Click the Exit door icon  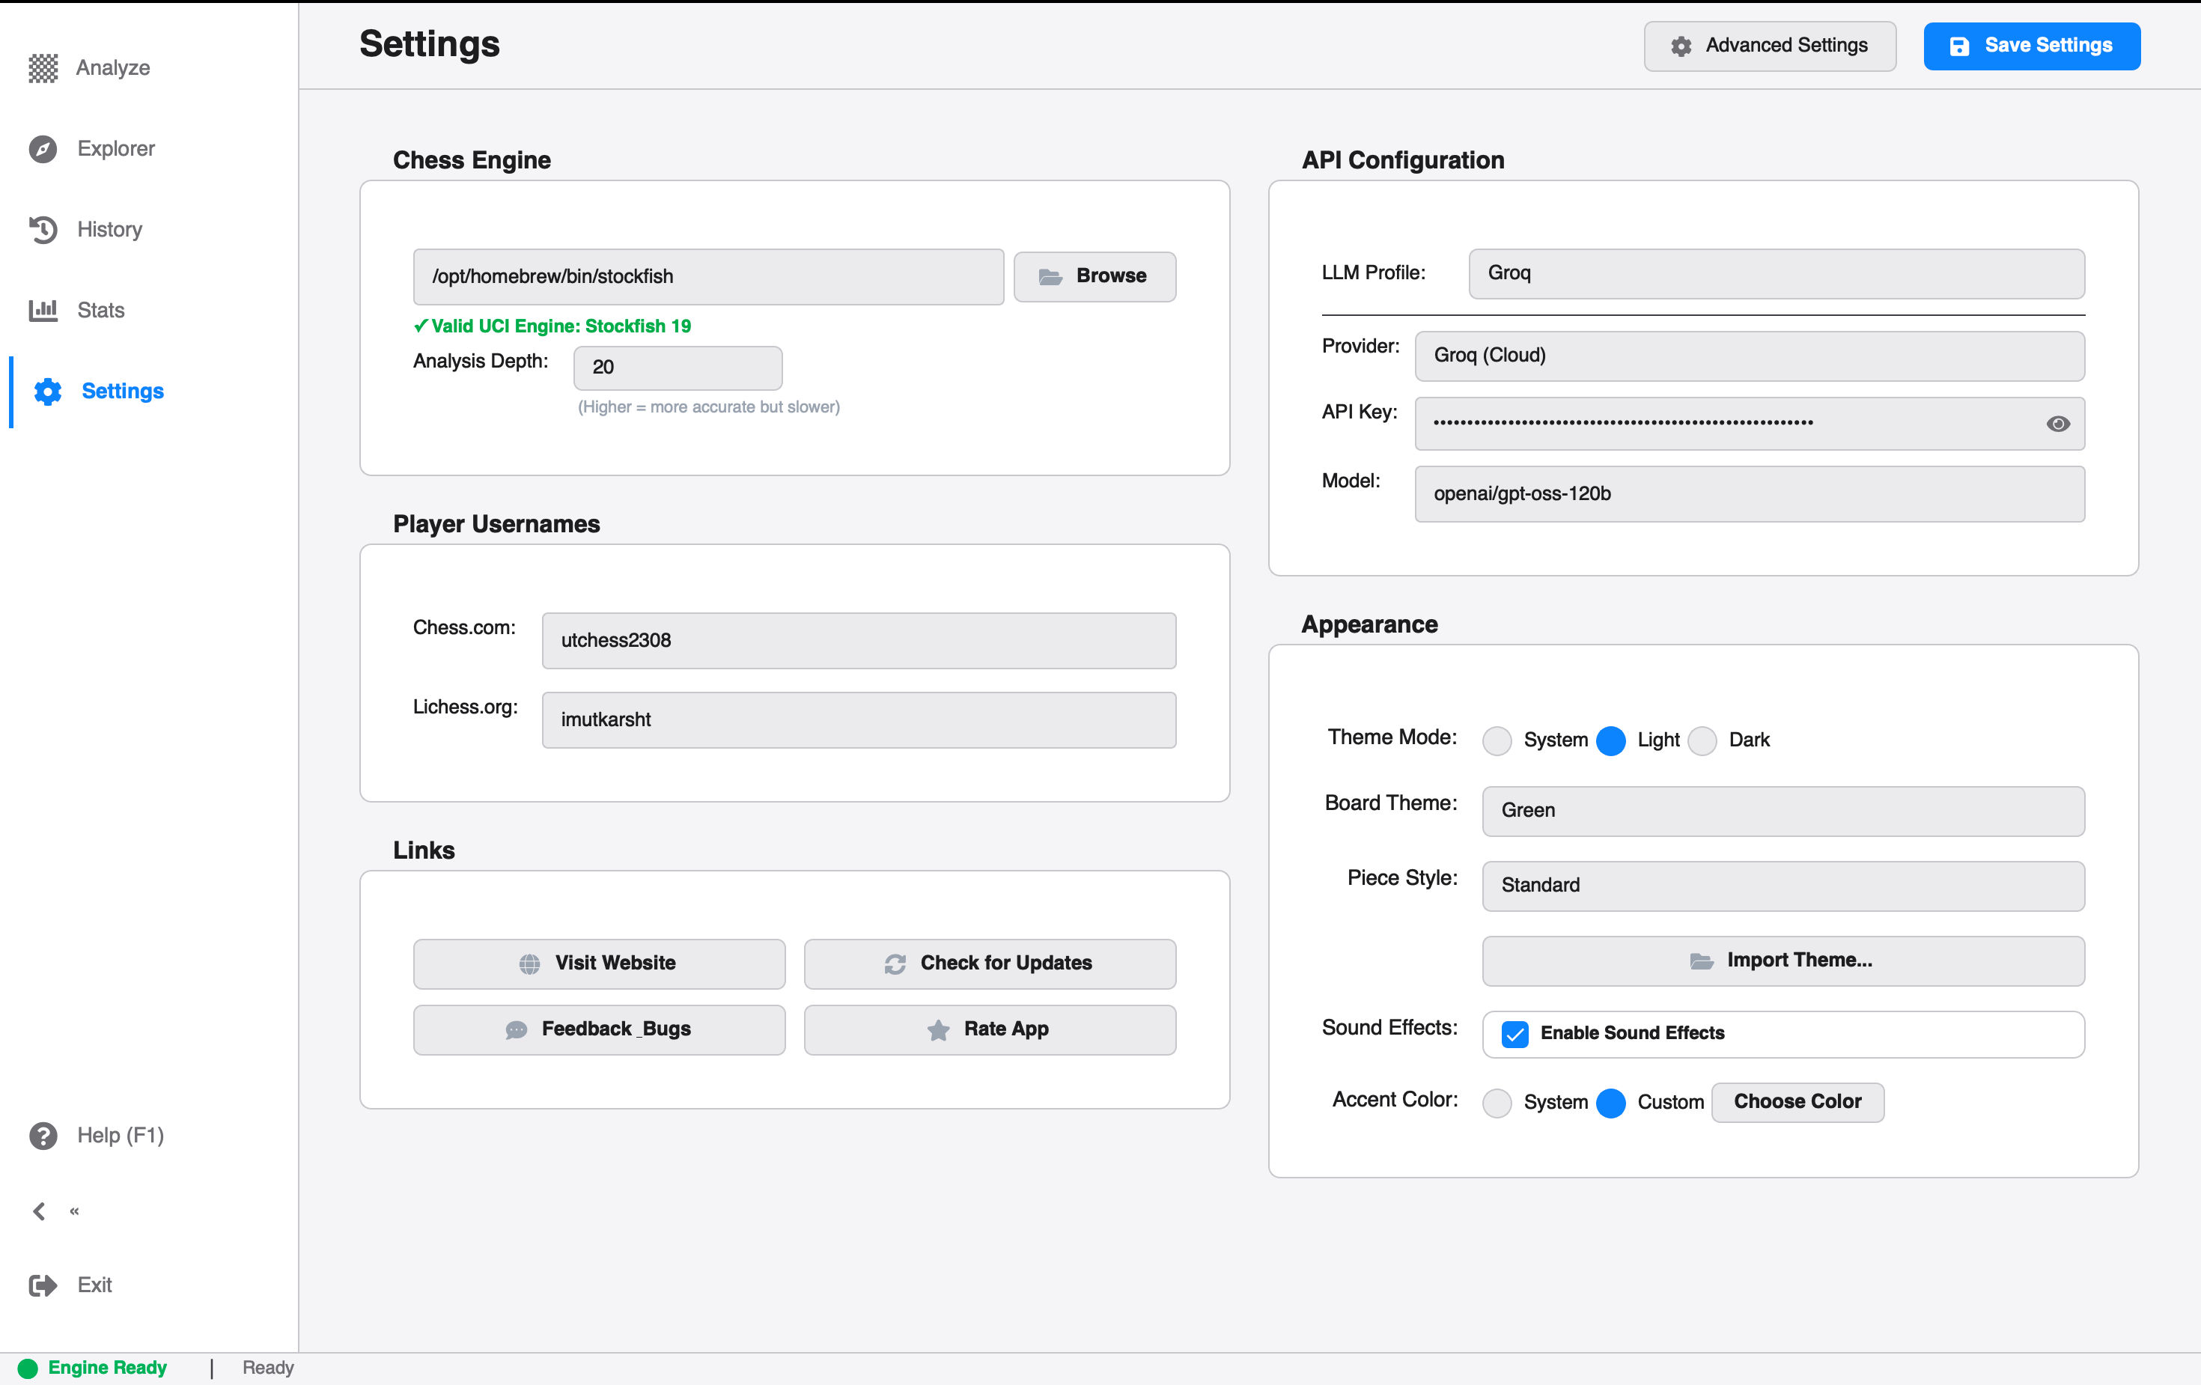click(43, 1285)
